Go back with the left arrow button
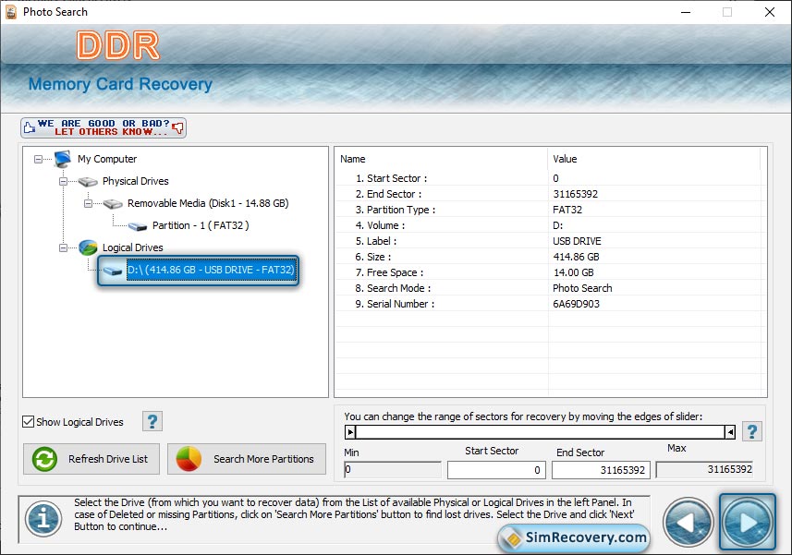The image size is (792, 555). 688,522
